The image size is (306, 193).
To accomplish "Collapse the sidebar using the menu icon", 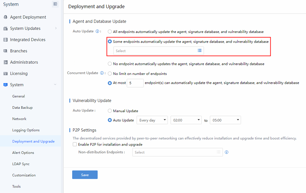I will click(55, 4).
